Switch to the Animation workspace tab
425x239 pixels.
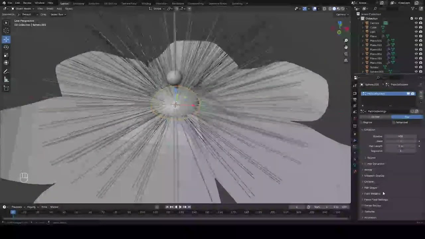pos(161,3)
